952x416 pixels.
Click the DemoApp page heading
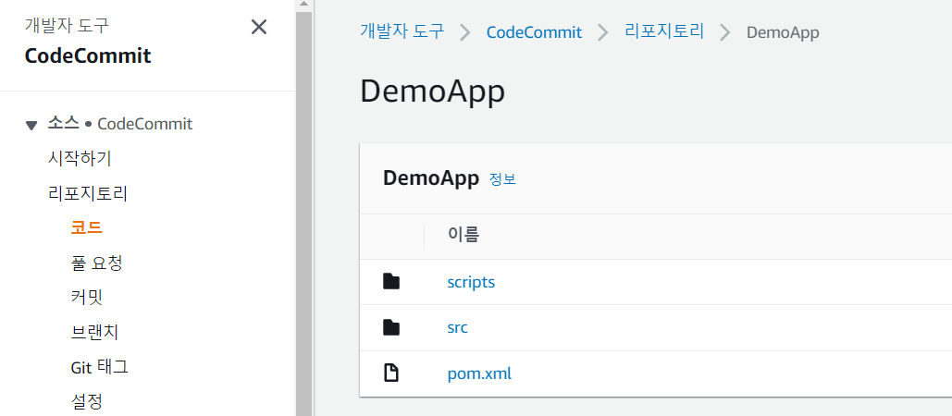(x=432, y=92)
